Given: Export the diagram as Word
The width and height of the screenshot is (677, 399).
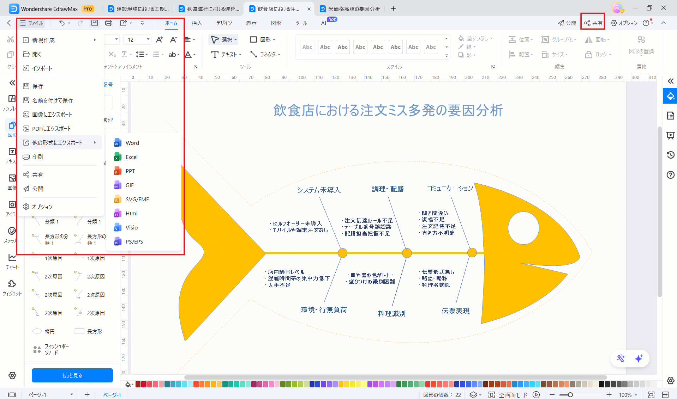Looking at the screenshot, I should tap(132, 143).
